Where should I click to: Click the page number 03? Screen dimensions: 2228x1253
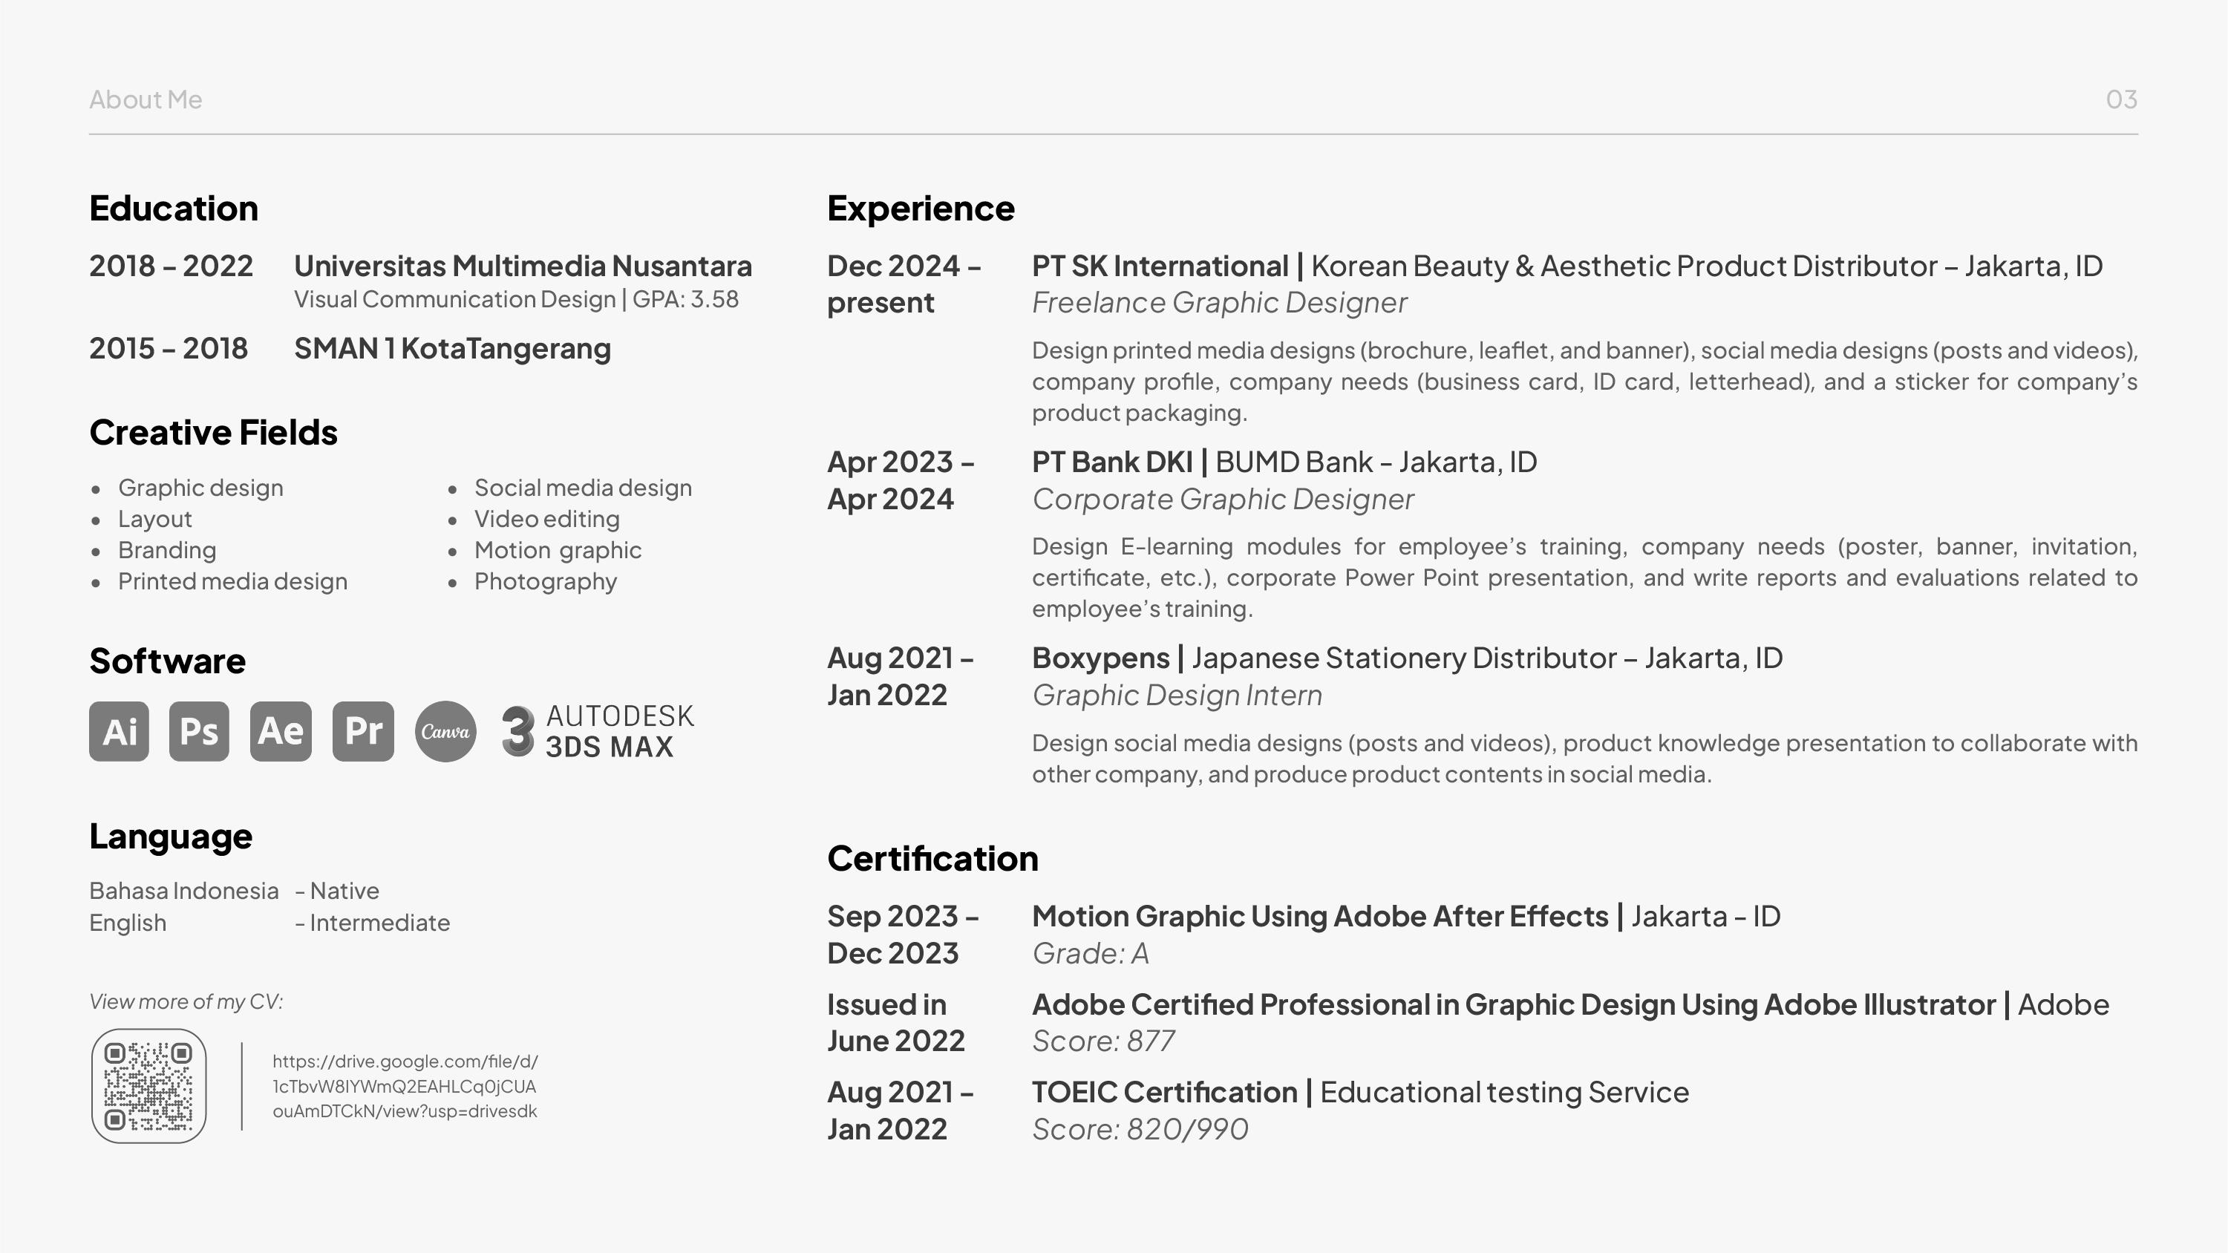point(2122,99)
